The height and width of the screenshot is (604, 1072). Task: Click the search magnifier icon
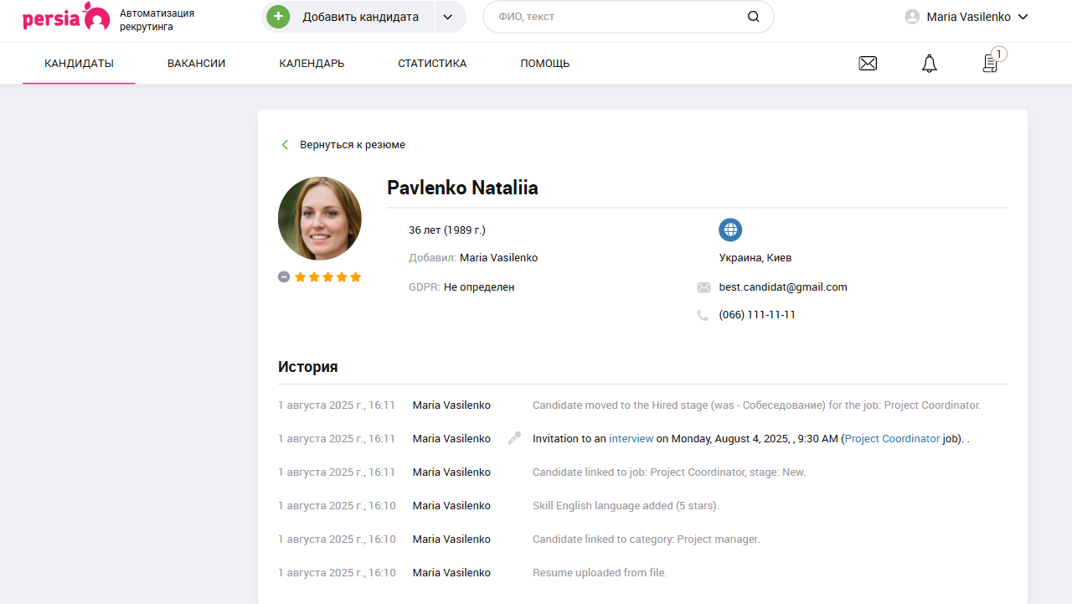point(753,17)
